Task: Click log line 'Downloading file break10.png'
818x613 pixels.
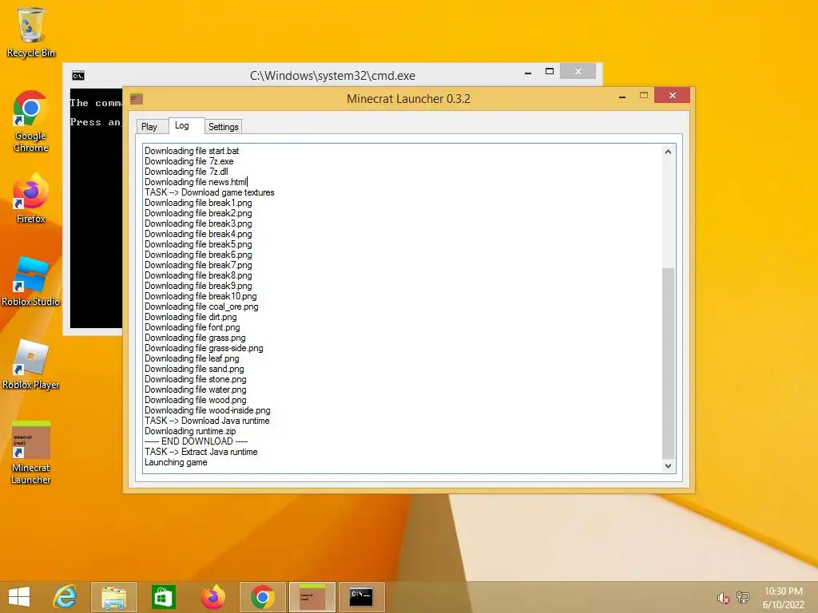Action: click(x=201, y=296)
